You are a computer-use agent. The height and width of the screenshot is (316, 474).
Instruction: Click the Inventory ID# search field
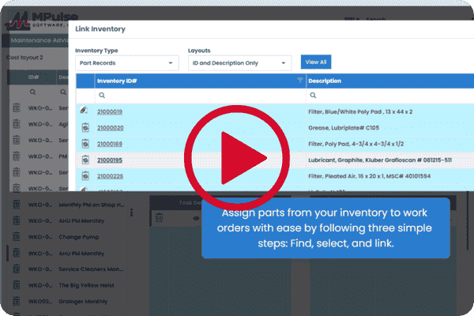pyautogui.click(x=197, y=95)
